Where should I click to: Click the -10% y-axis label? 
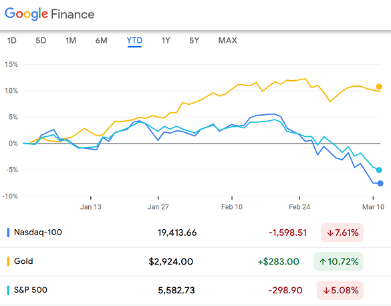click(x=10, y=196)
